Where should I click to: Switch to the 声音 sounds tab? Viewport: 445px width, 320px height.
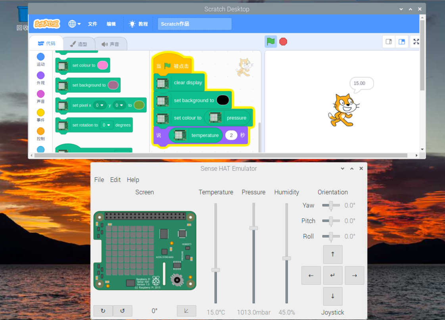tap(110, 44)
